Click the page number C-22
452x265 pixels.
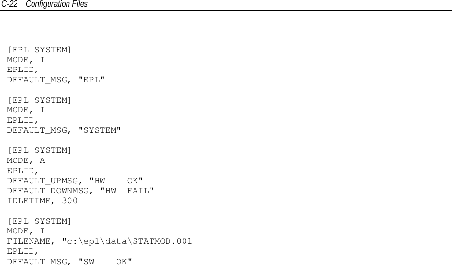(9, 4)
